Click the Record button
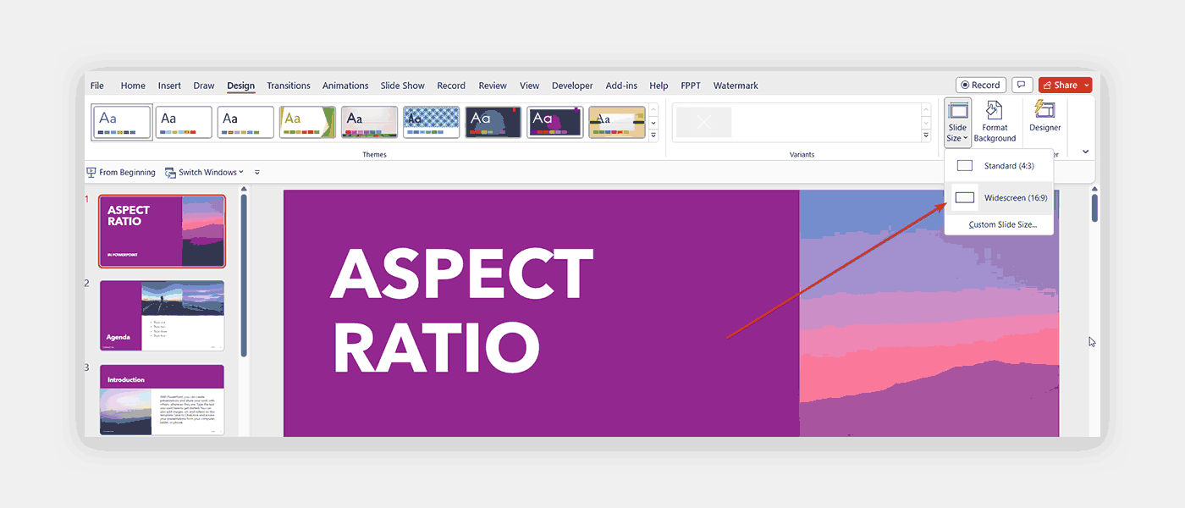The image size is (1185, 508). click(980, 86)
